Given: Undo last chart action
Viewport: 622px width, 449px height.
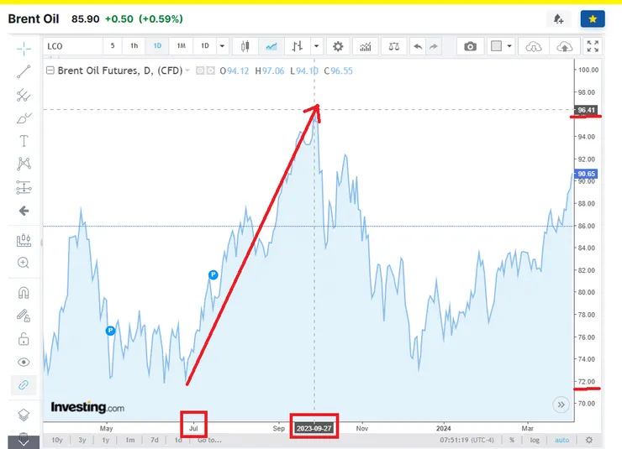Looking at the screenshot, I should click(418, 46).
